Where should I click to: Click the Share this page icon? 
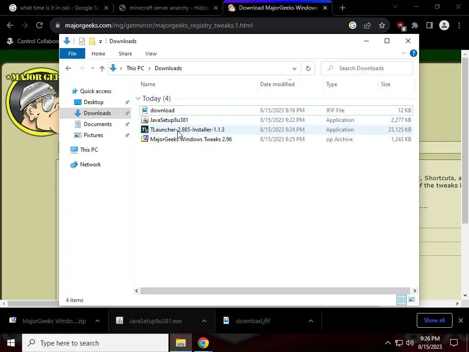(x=367, y=26)
